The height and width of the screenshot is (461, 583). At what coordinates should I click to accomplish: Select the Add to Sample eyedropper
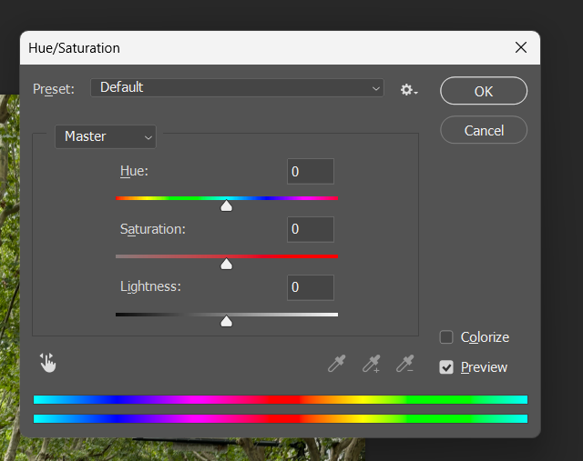(372, 364)
